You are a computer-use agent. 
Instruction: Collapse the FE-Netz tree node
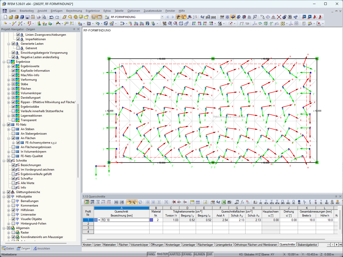4,125
